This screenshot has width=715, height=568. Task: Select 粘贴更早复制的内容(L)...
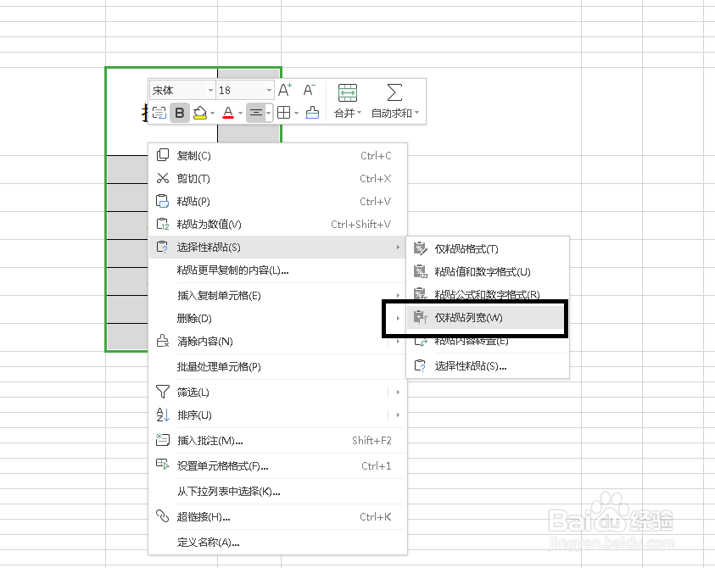click(x=277, y=270)
